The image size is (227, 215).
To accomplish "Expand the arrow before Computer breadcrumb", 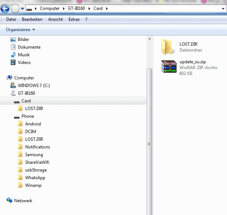I will [36, 8].
